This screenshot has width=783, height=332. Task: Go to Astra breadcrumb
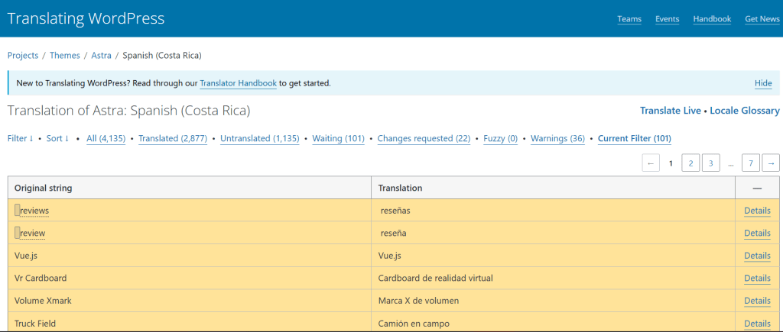pyautogui.click(x=102, y=55)
